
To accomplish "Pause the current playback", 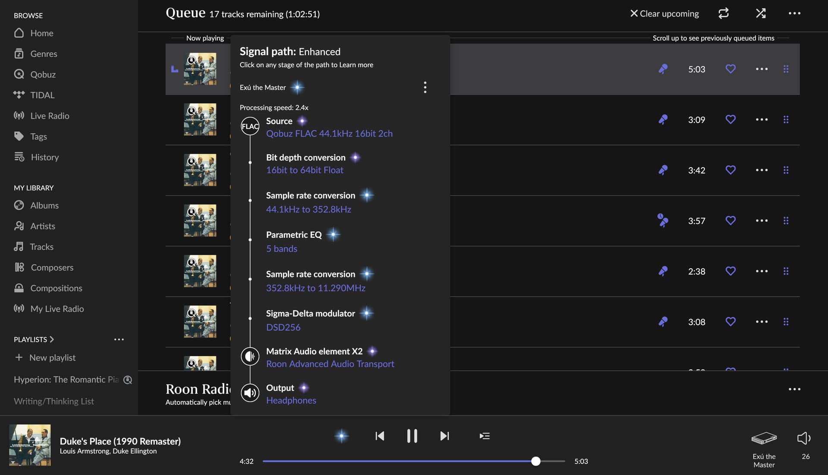I will coord(412,436).
